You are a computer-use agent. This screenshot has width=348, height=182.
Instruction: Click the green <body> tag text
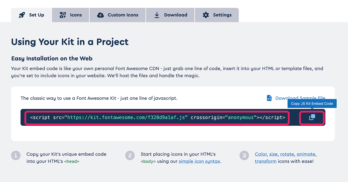tap(148, 162)
